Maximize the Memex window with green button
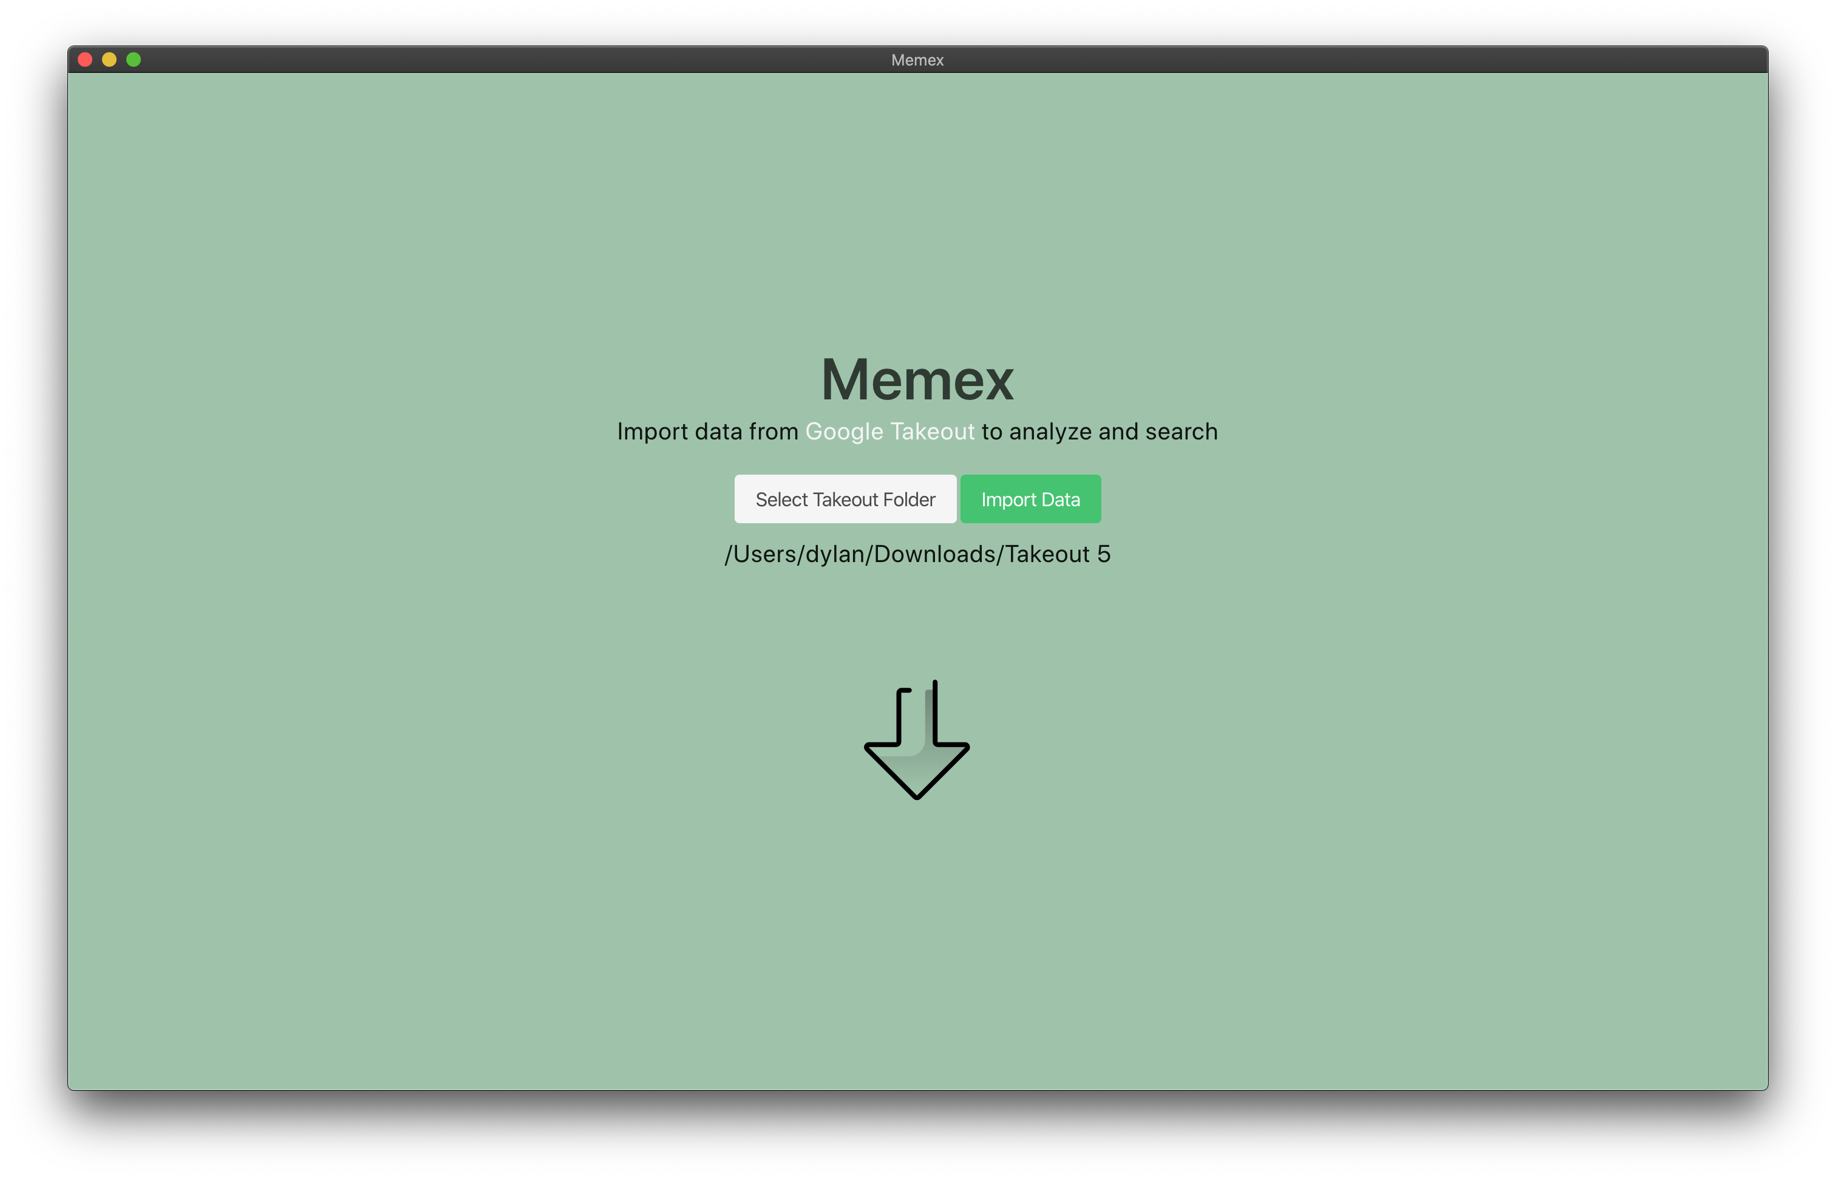Screen dimensions: 1836x1180 (x=134, y=59)
